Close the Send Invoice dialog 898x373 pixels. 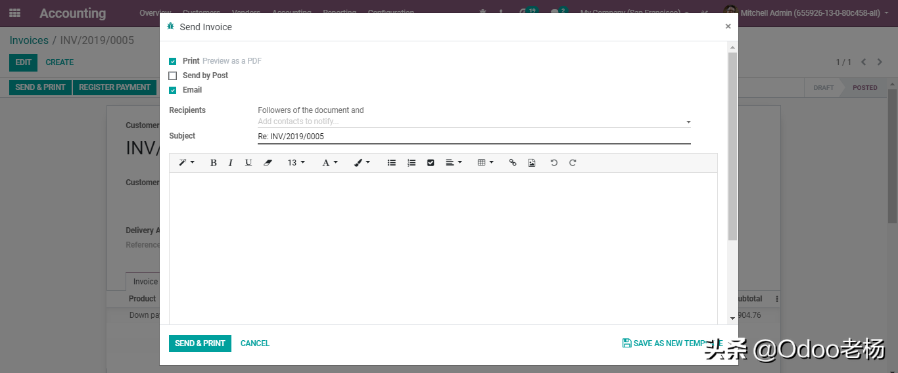[728, 26]
